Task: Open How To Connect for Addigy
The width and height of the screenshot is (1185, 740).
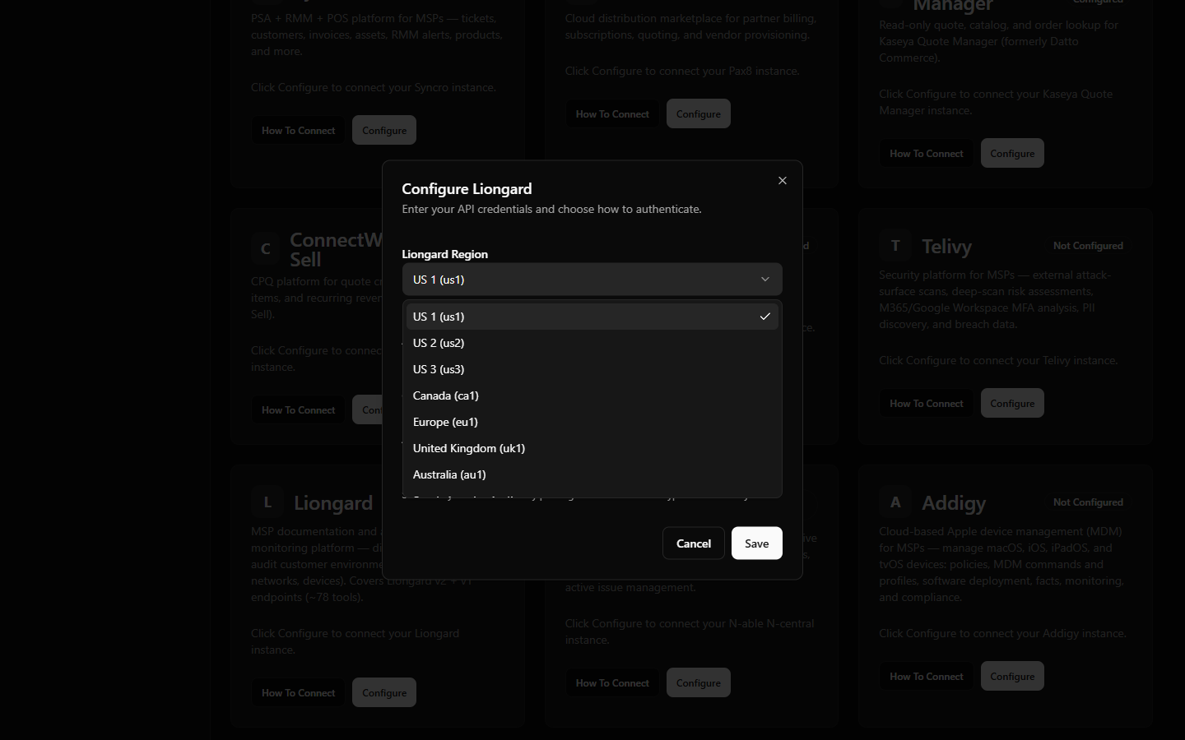Action: point(927,676)
